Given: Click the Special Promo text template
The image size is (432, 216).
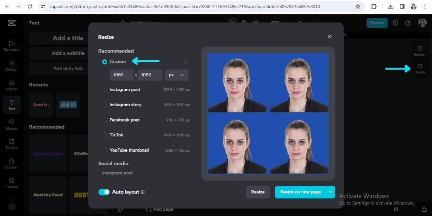Looking at the screenshot, I should tap(48, 154).
